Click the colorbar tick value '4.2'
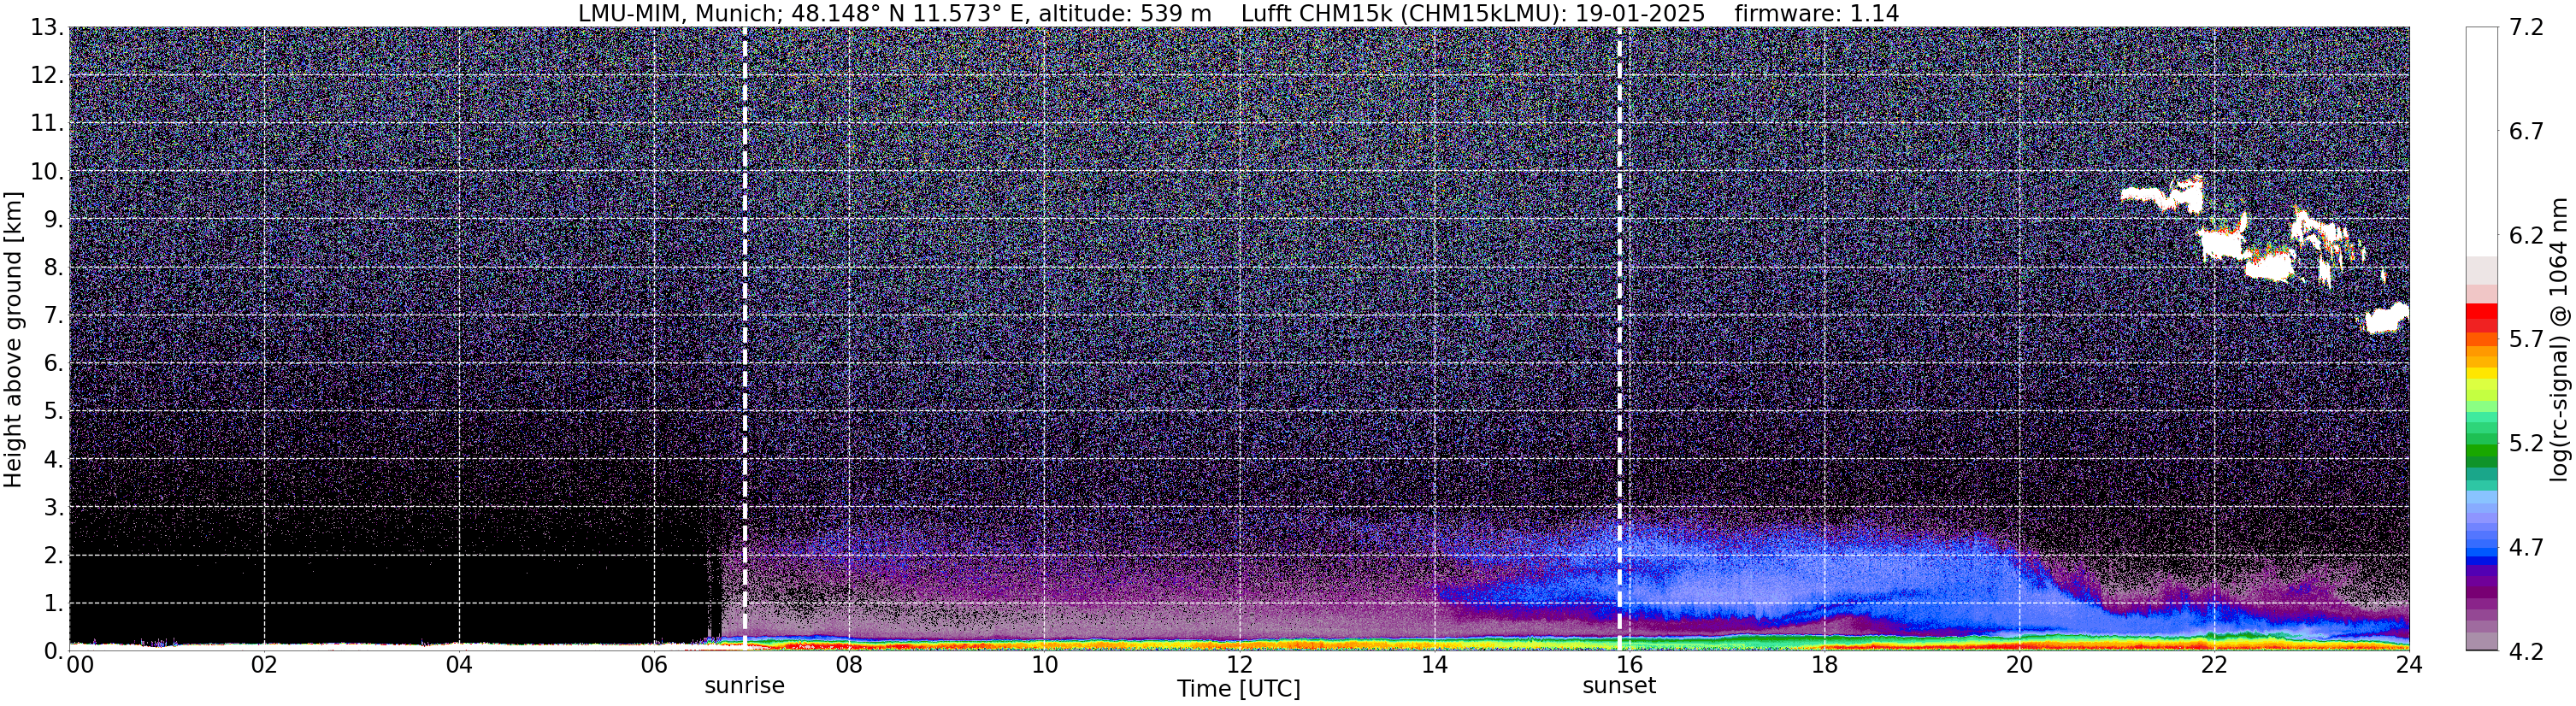The height and width of the screenshot is (706, 2576). 2526,651
